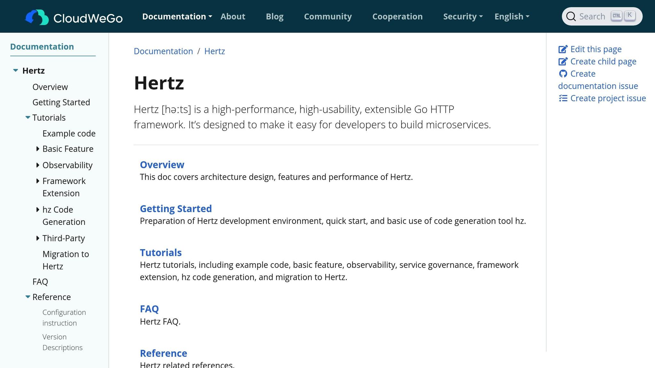Select FAQ in the sidebar tree

click(40, 282)
